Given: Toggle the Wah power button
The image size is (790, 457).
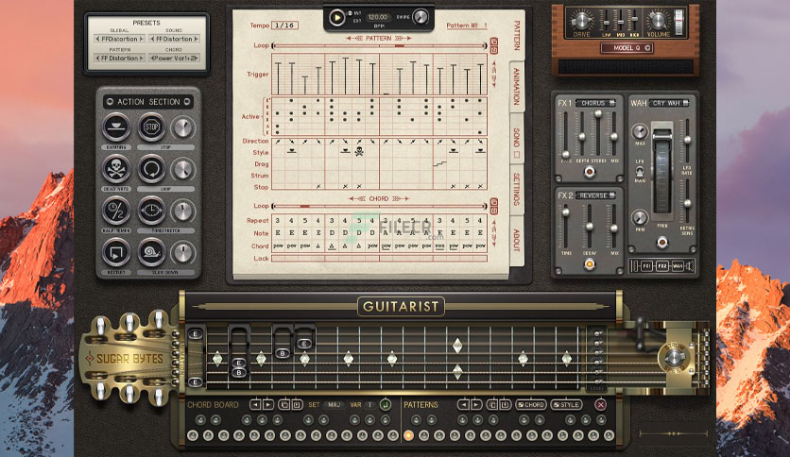Looking at the screenshot, I should pos(662,243).
